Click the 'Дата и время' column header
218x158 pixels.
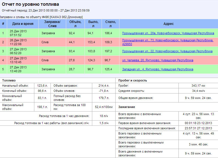pyautogui.click(x=23, y=24)
